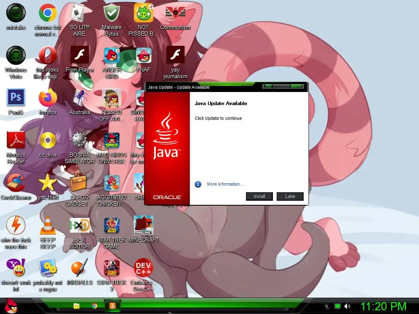
Task: Open the 'you tried' star icon
Action: tap(47, 183)
